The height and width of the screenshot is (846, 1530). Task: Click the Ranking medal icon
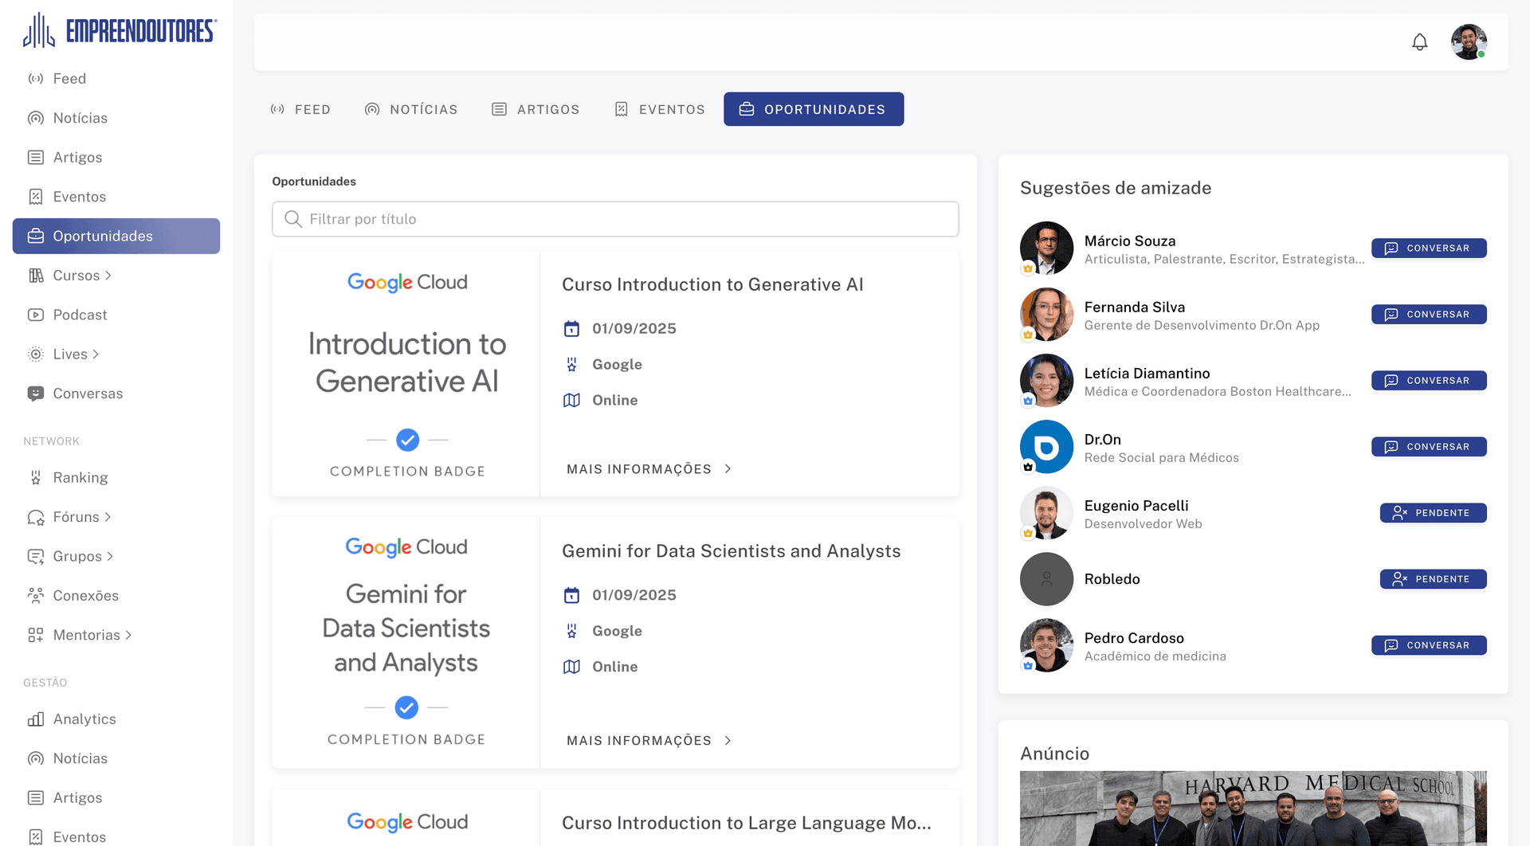(35, 478)
